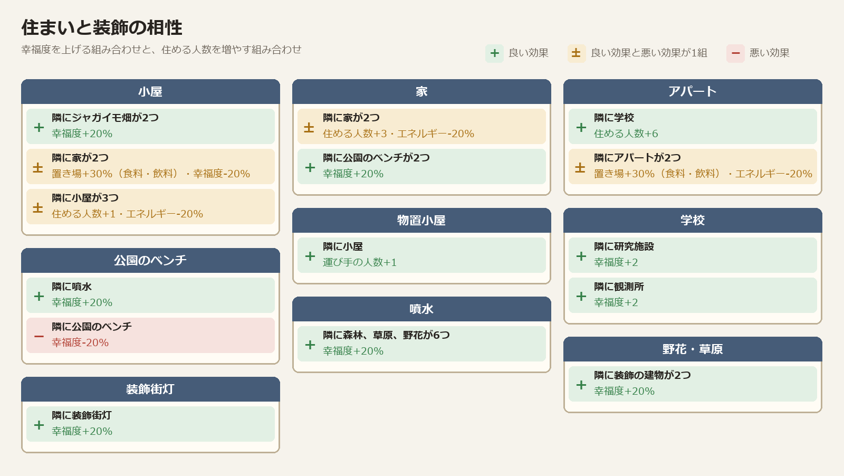Click the 悪い効果 legend label
The width and height of the screenshot is (844, 476).
pyautogui.click(x=770, y=53)
